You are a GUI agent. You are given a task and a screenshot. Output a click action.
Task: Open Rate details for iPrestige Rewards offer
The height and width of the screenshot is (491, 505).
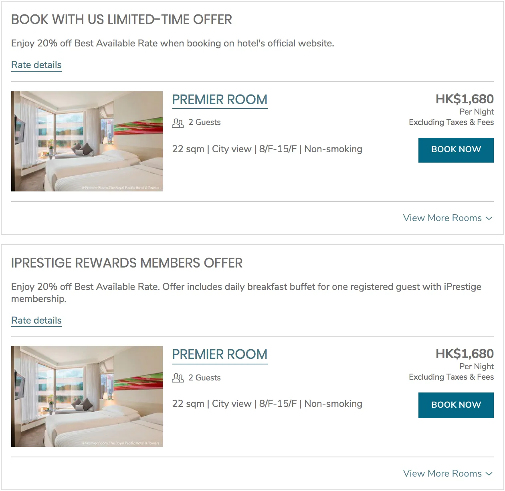(x=36, y=320)
